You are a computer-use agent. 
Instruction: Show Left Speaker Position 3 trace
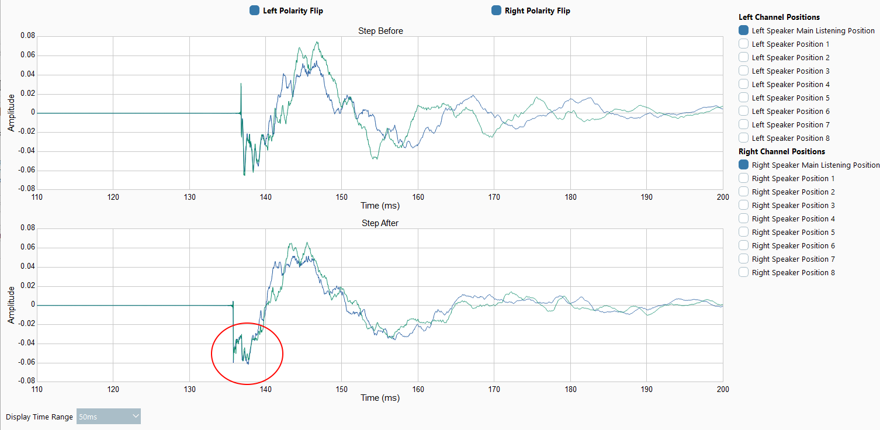744,71
